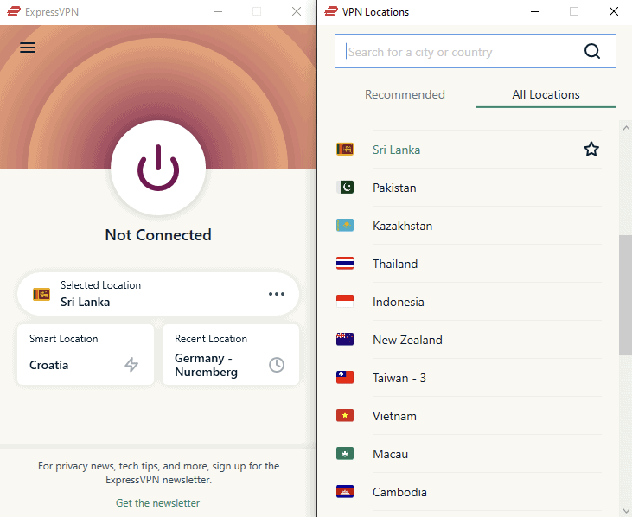Open the Selected Location three-dots options

coord(276,294)
